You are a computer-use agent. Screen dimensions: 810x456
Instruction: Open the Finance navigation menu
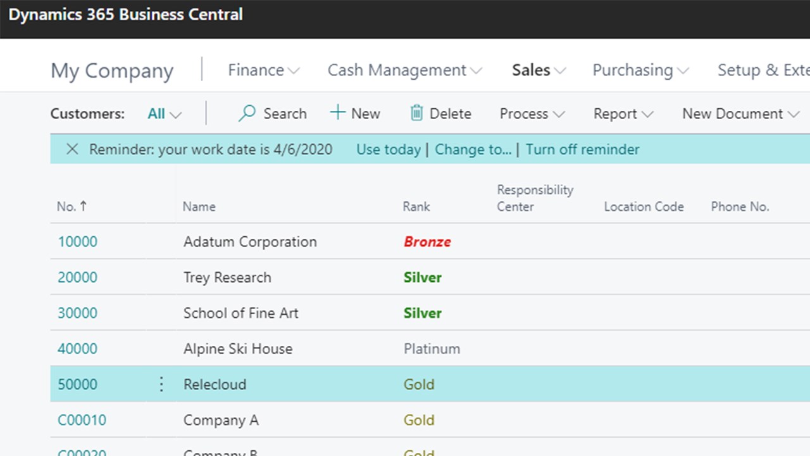click(263, 70)
